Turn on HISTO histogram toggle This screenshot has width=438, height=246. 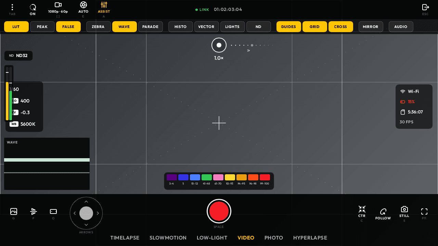coord(181,27)
